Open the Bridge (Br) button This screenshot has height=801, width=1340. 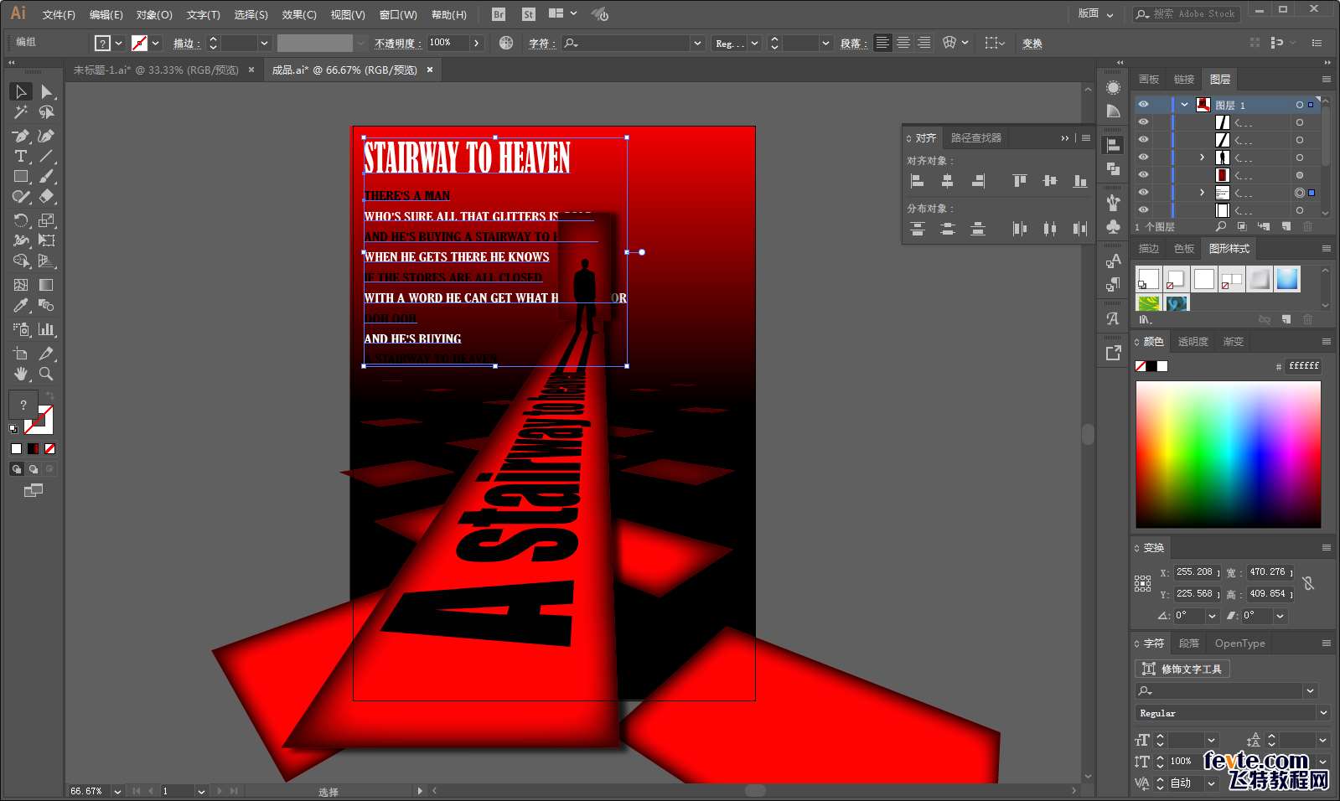[x=499, y=14]
